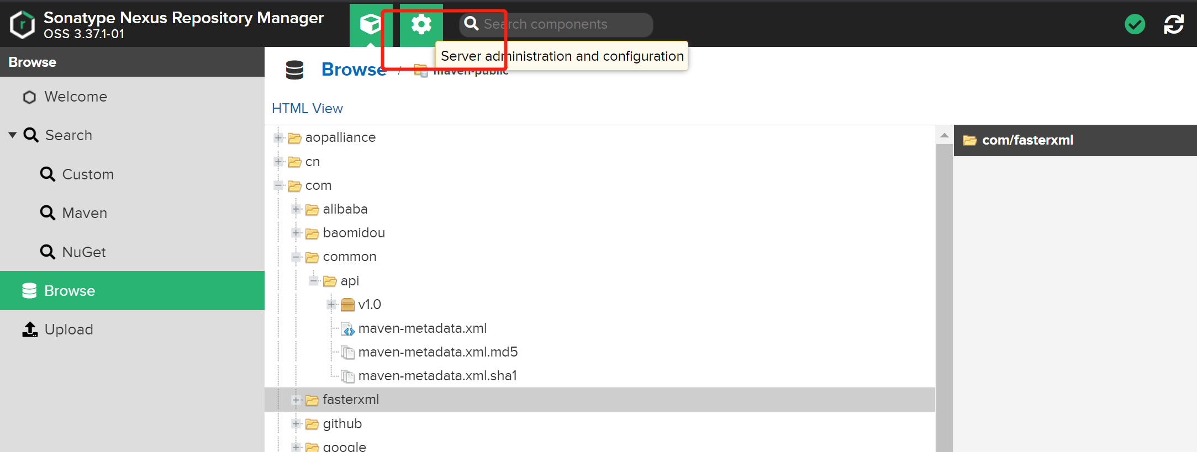
Task: Select the com tree row
Action: tap(600, 185)
